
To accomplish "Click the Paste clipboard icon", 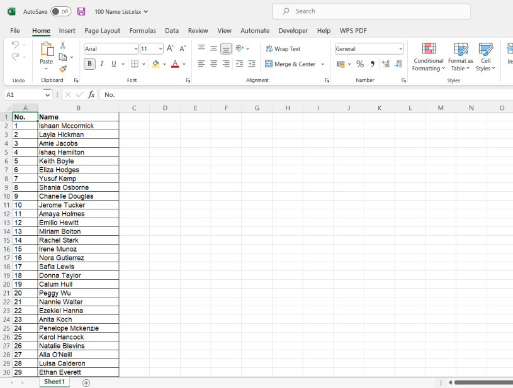I will pyautogui.click(x=47, y=49).
